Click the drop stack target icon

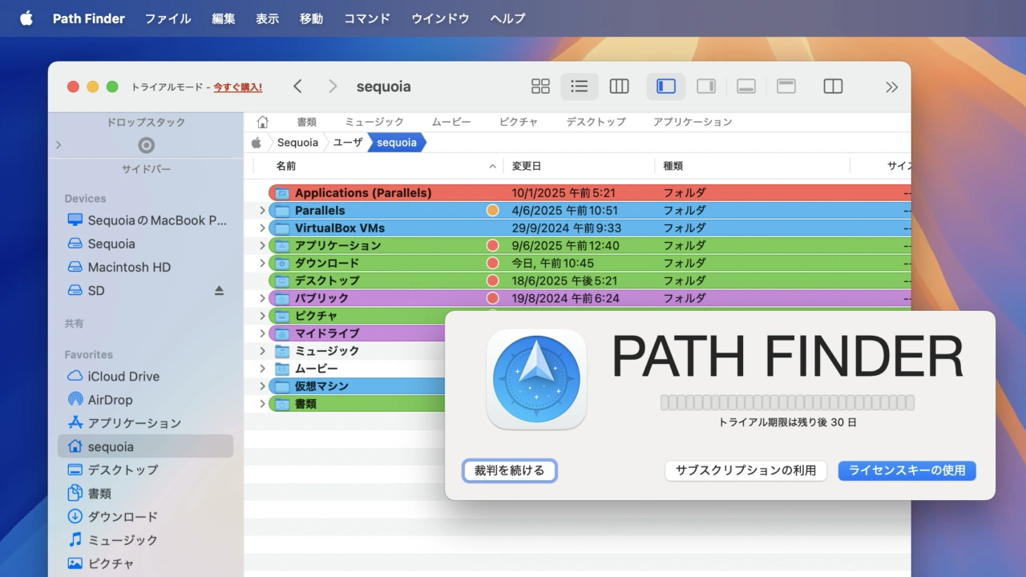click(146, 145)
